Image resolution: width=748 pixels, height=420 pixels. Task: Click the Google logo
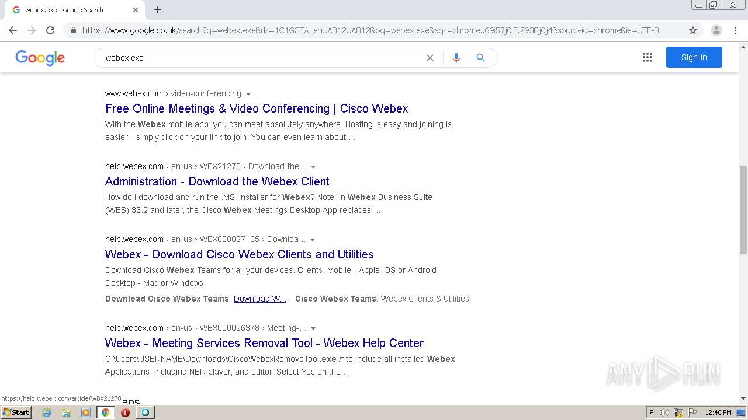(x=40, y=58)
